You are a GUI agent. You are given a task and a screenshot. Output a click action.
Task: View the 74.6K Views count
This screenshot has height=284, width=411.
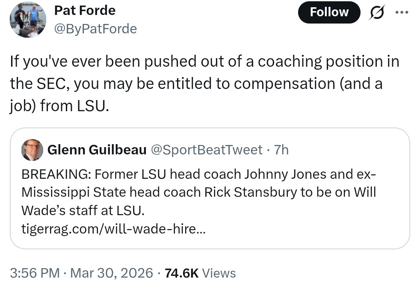[x=182, y=273]
